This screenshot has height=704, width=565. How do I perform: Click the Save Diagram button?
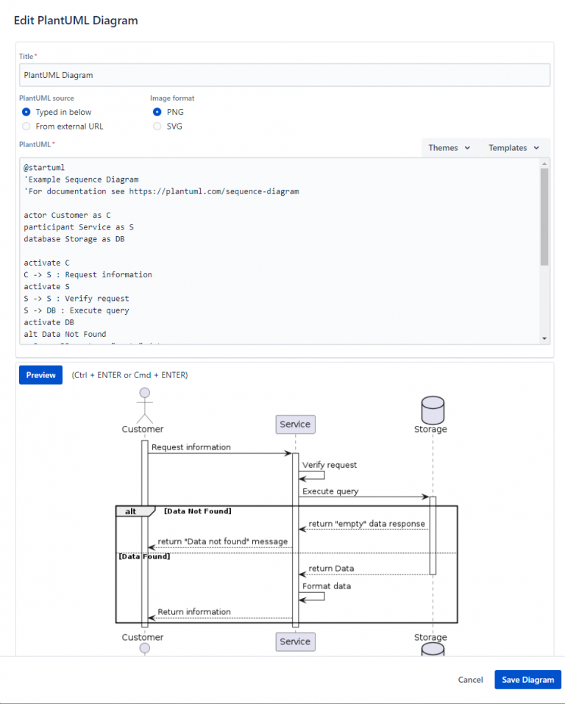point(527,679)
